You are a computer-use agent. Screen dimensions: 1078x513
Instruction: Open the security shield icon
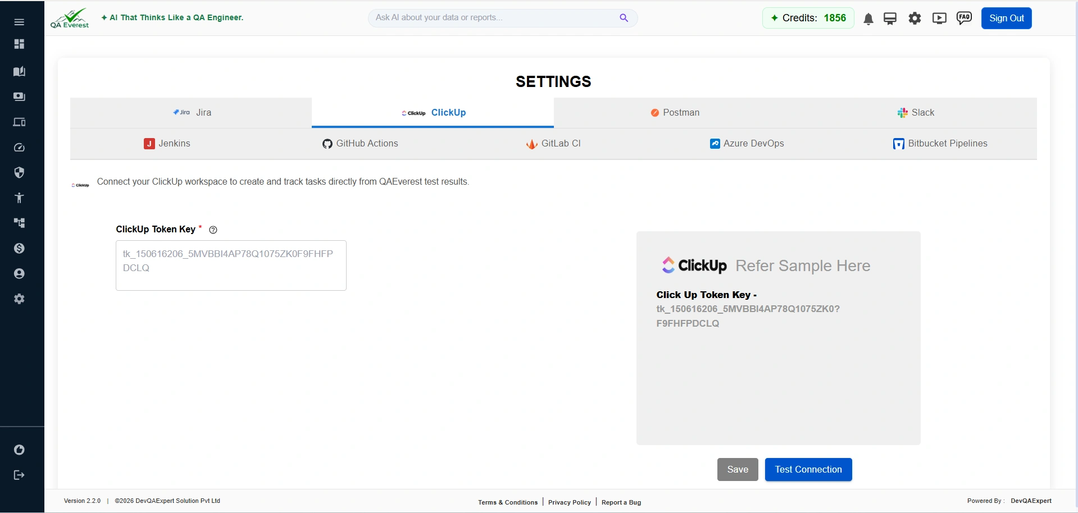coord(19,172)
